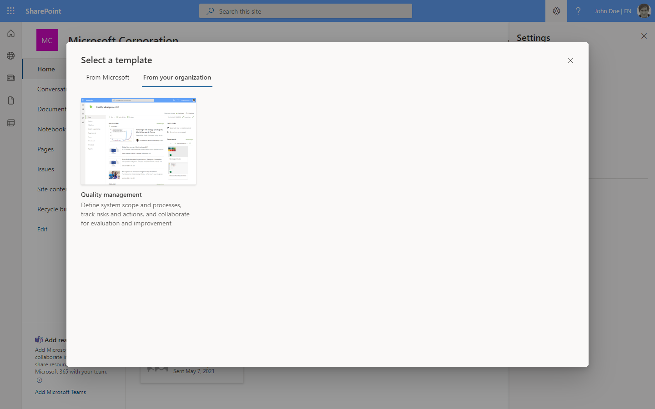Open the My sites globe icon
This screenshot has height=409, width=655.
(11, 56)
